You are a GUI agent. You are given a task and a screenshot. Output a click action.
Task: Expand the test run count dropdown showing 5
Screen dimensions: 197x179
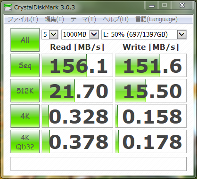(54, 34)
